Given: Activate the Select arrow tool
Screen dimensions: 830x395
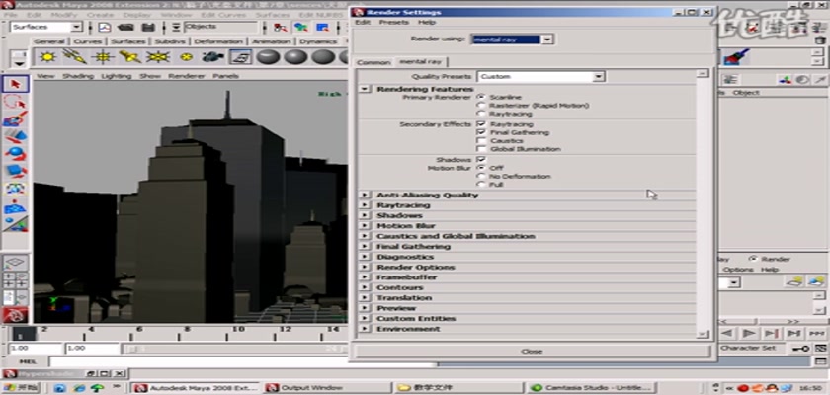Looking at the screenshot, I should [16, 84].
